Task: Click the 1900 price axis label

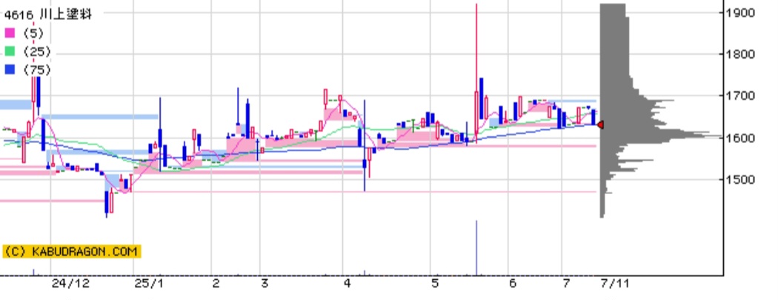Action: click(x=740, y=13)
